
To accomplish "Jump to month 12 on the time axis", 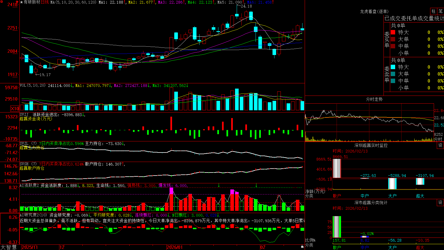I will coord(62,247).
